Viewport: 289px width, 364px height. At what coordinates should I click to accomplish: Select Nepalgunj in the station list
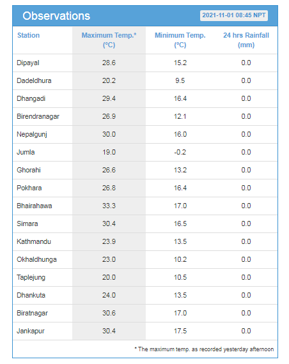(x=32, y=134)
